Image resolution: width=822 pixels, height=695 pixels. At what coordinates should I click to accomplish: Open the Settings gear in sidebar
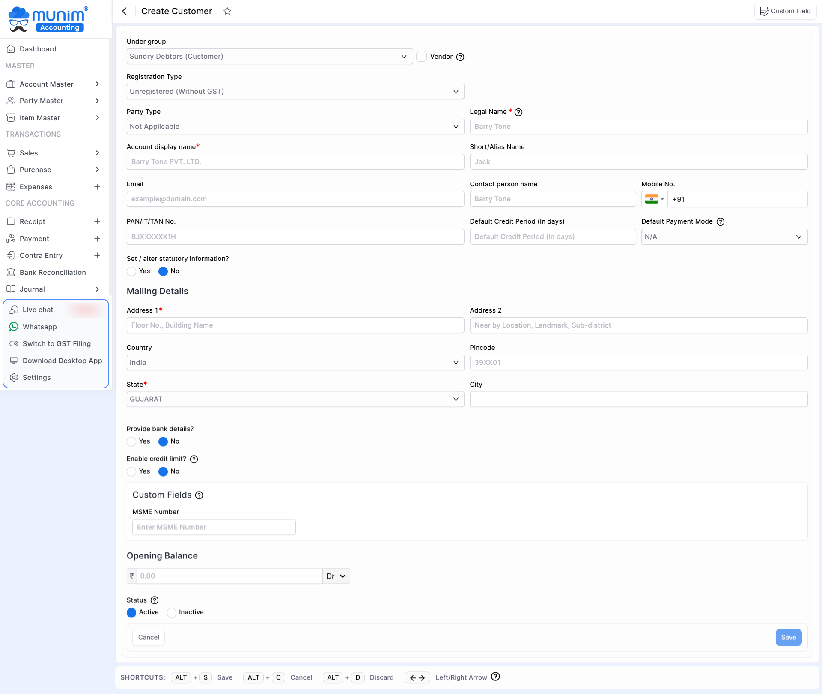pyautogui.click(x=14, y=378)
